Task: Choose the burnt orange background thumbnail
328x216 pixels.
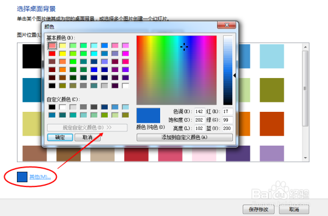Action: coord(272,124)
